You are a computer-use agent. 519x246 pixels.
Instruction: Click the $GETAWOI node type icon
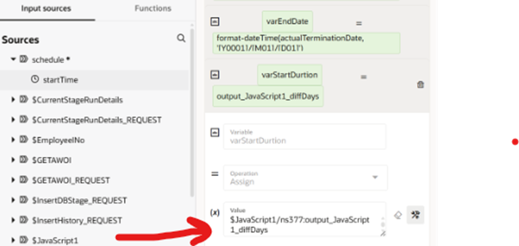(x=24, y=160)
